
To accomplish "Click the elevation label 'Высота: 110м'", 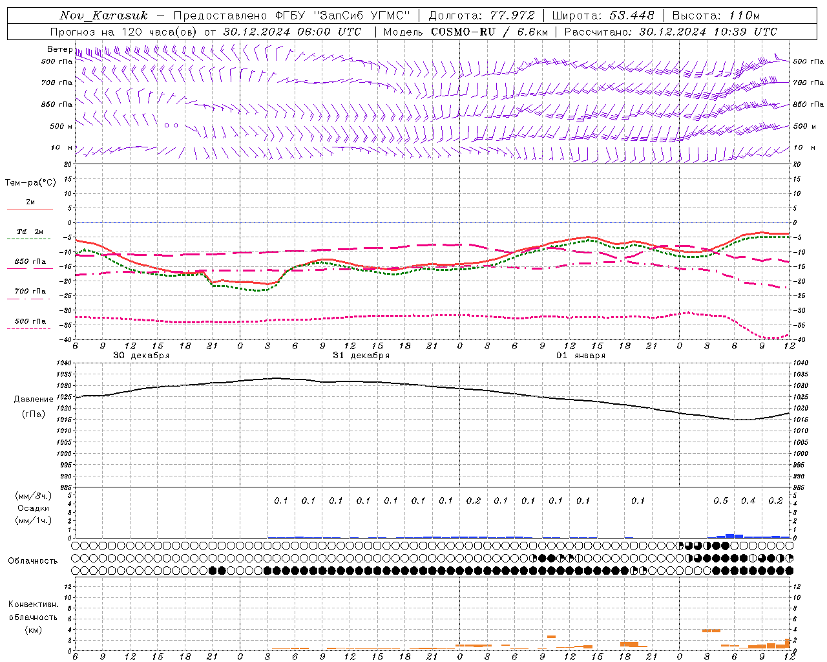I will coord(716,16).
